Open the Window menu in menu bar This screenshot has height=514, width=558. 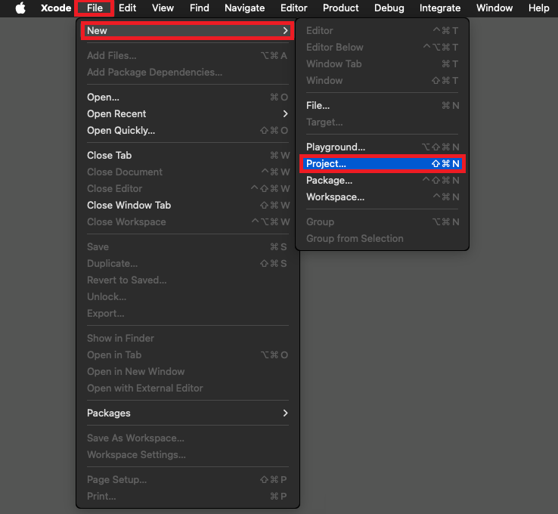[x=494, y=8]
